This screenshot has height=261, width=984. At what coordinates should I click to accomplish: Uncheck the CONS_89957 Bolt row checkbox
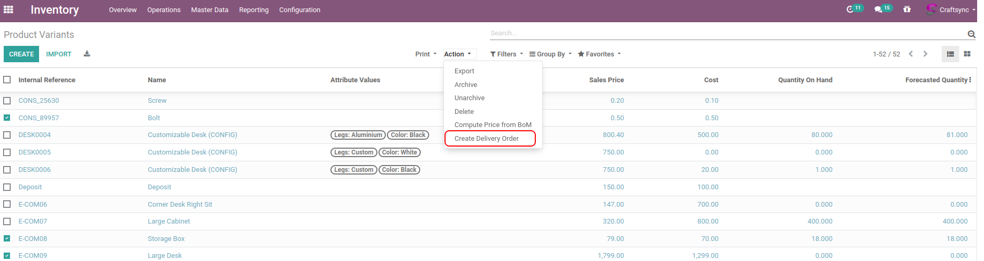7,118
